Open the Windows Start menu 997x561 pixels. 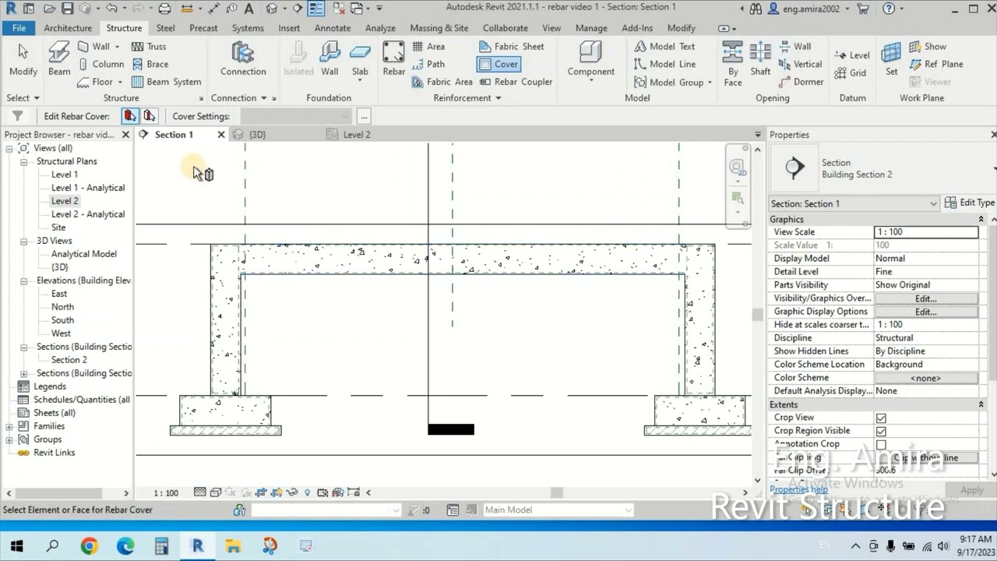[x=17, y=546]
